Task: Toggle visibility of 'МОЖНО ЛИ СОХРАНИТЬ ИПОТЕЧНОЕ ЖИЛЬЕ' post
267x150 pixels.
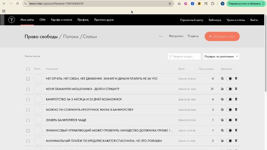Action: (229, 110)
